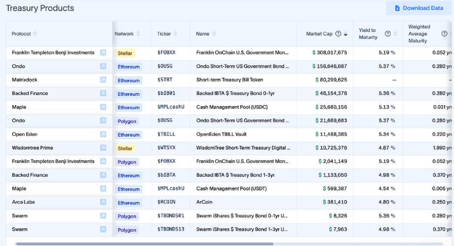Open Wisdomtree Prime external link icon

point(103,148)
